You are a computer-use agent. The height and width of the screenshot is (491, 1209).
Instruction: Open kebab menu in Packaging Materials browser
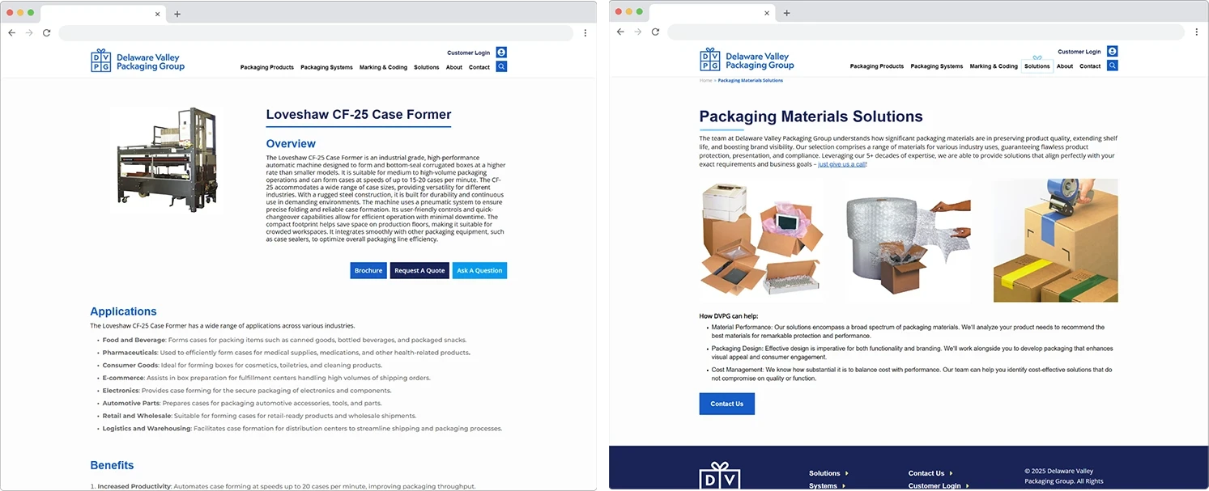[1197, 32]
